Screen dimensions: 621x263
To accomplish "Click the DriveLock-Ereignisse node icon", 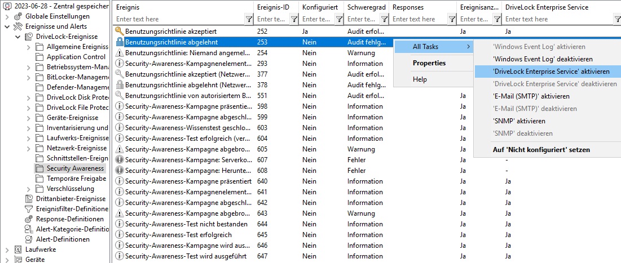I will coord(29,37).
